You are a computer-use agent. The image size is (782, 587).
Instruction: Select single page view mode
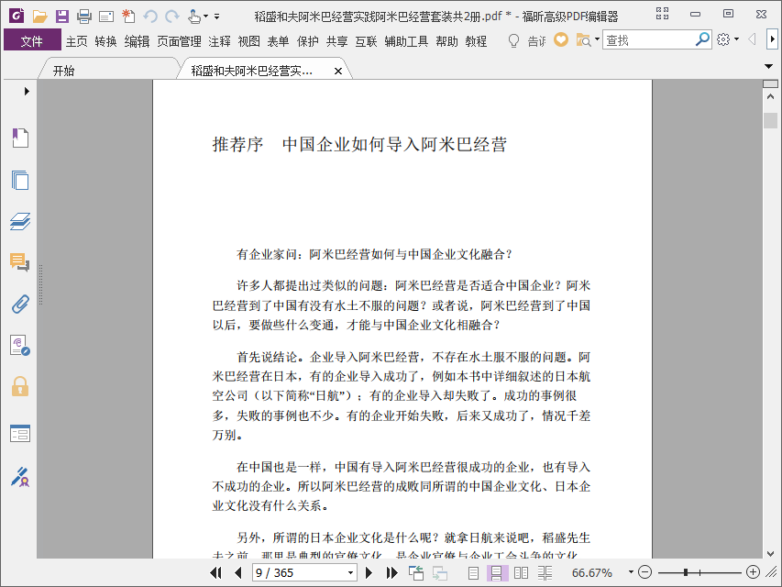tap(473, 573)
